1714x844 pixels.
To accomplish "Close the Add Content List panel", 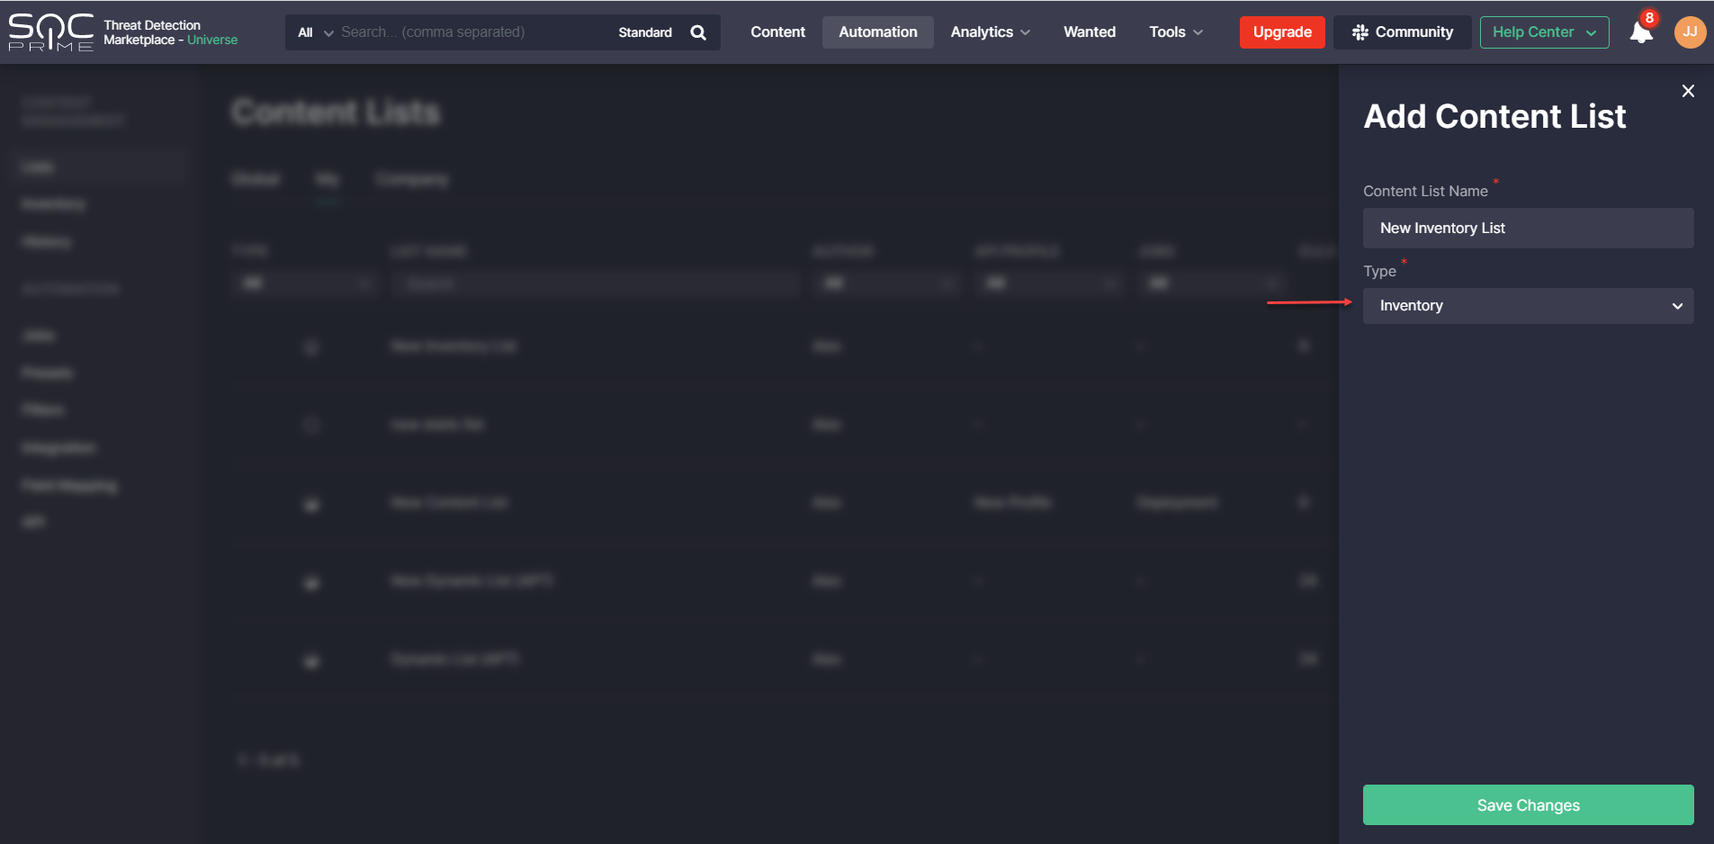I will click(x=1688, y=91).
